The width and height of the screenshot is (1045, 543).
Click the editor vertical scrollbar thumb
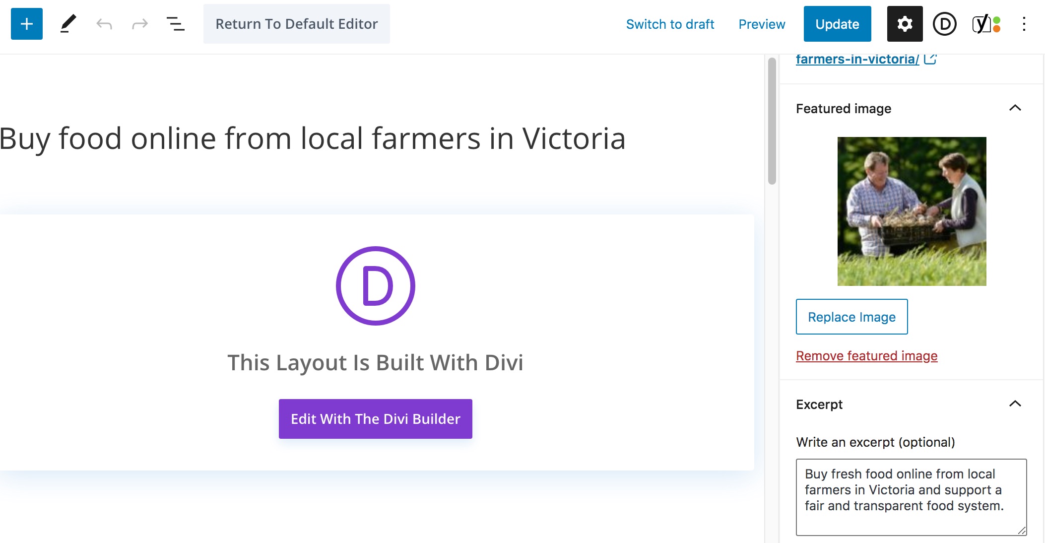pyautogui.click(x=772, y=121)
